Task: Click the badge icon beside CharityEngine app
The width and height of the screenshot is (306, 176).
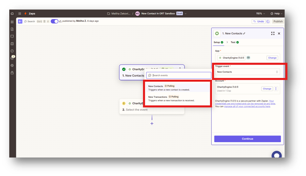Action: 248,58
